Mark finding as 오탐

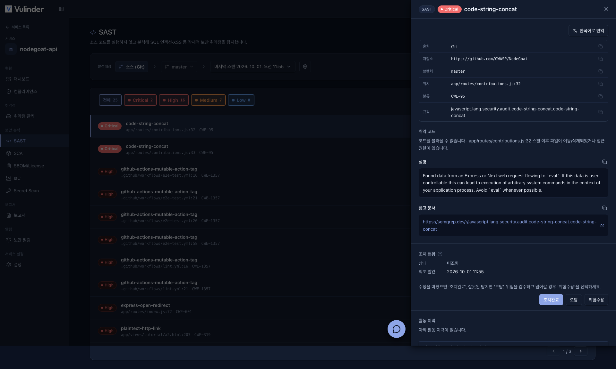(574, 300)
